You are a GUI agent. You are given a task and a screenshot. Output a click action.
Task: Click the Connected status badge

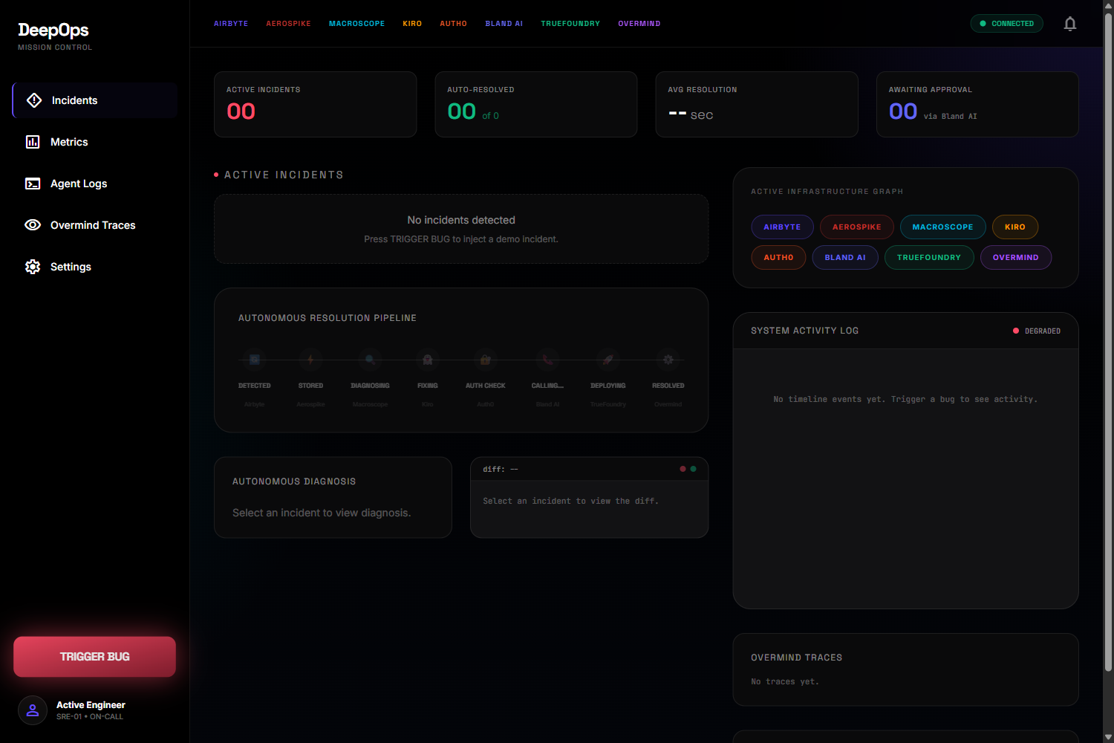[1006, 24]
